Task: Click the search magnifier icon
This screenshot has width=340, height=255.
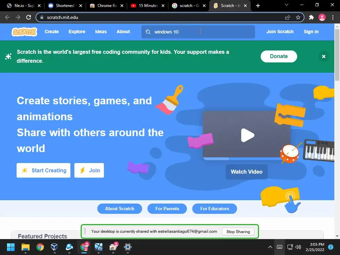Action: click(x=148, y=32)
